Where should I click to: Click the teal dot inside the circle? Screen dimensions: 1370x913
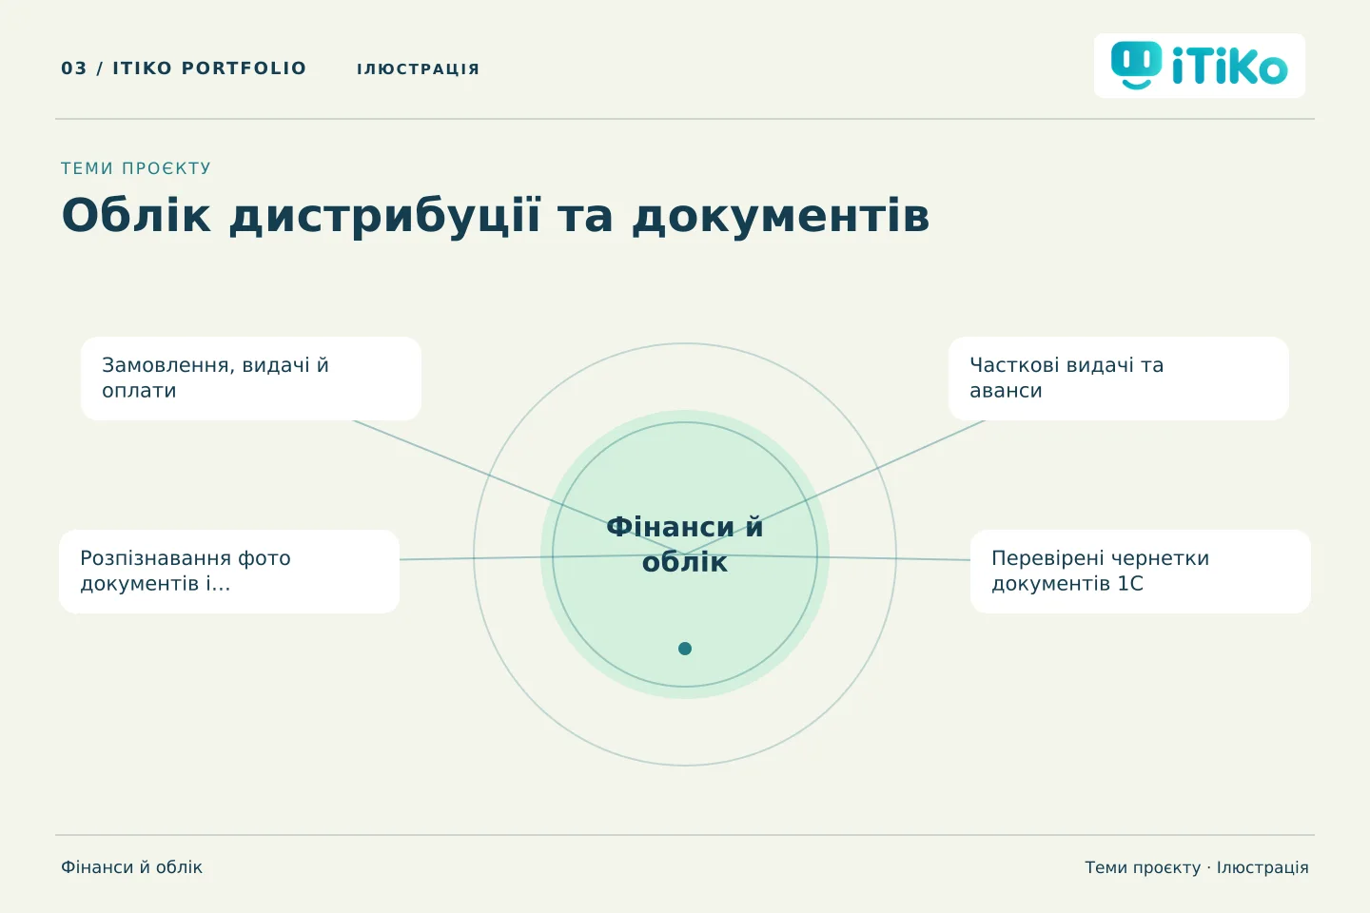pyautogui.click(x=685, y=649)
